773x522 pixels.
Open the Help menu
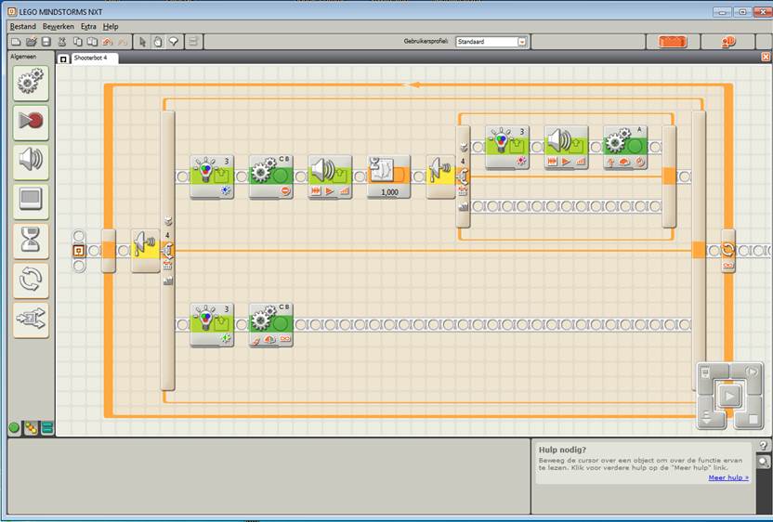coord(111,27)
